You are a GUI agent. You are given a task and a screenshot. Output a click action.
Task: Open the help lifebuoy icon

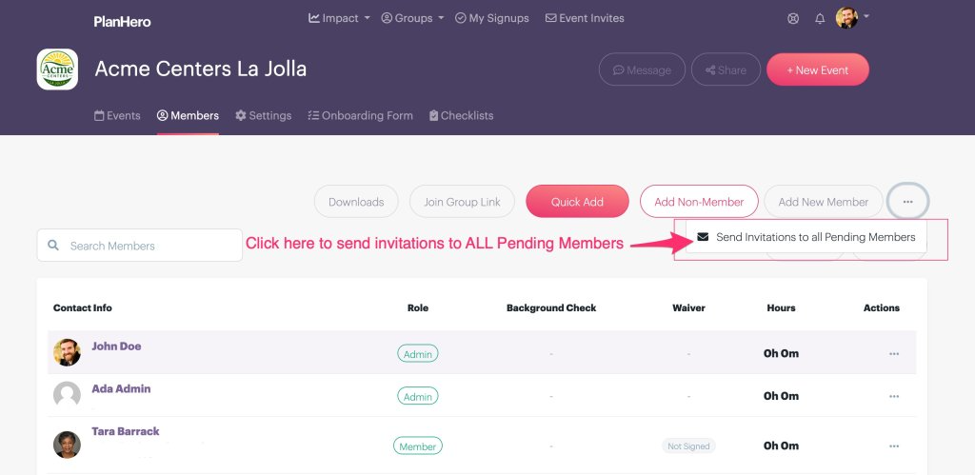pos(793,19)
